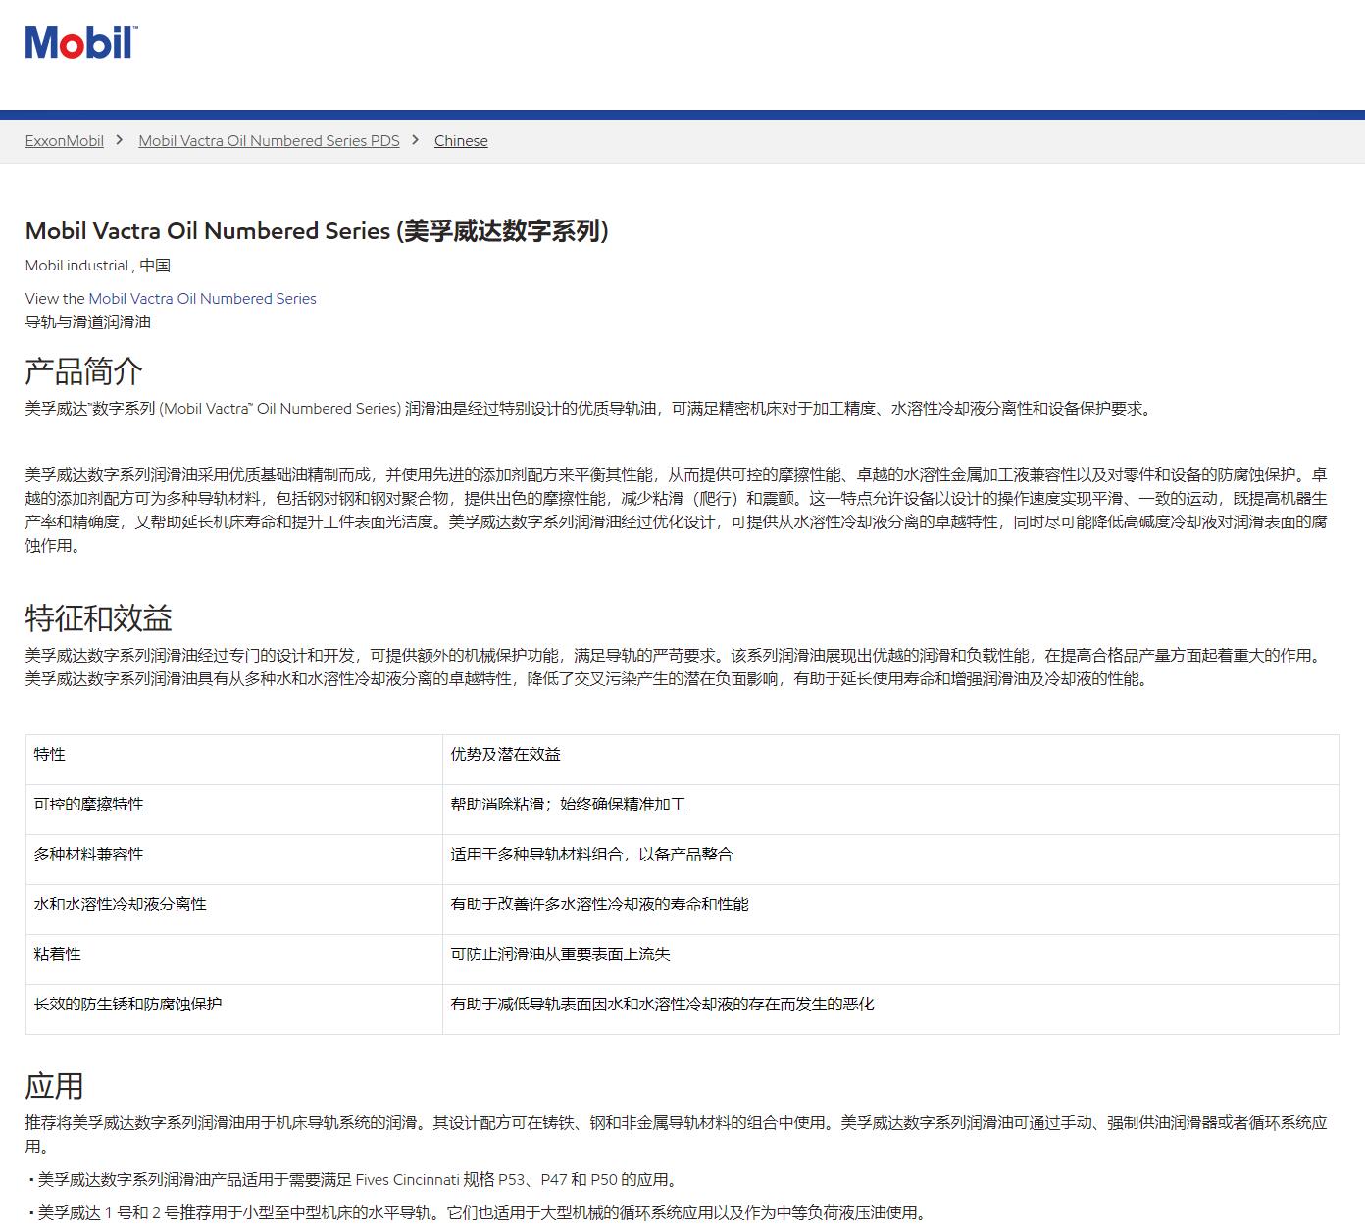
Task: Click the 产品简介 heading
Action: pos(84,371)
